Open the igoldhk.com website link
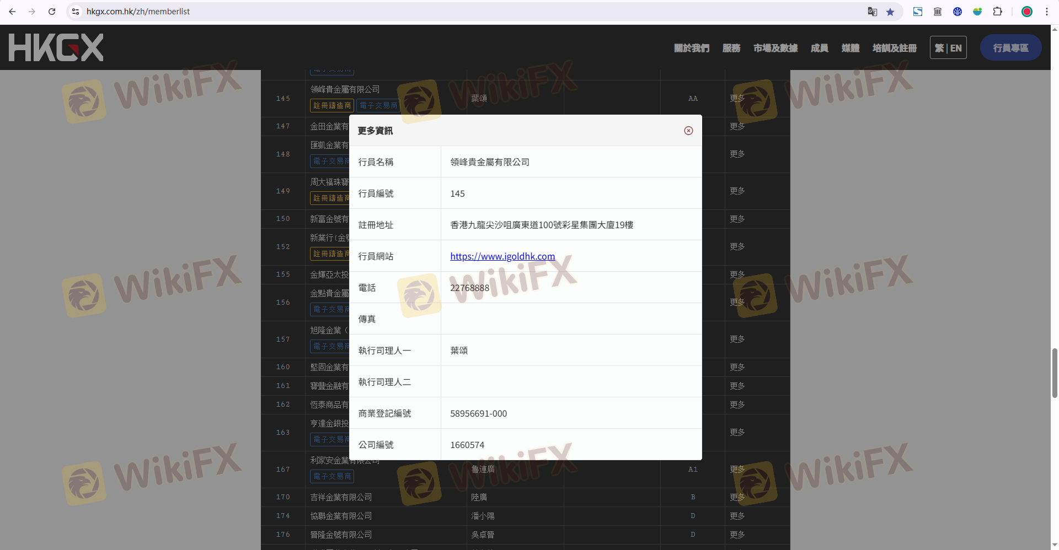This screenshot has height=550, width=1059. coord(502,256)
